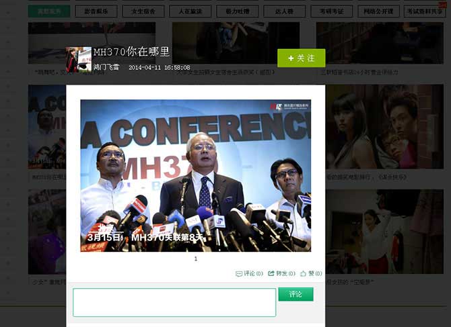Switch to the 达人帮 tab

[x=285, y=11]
